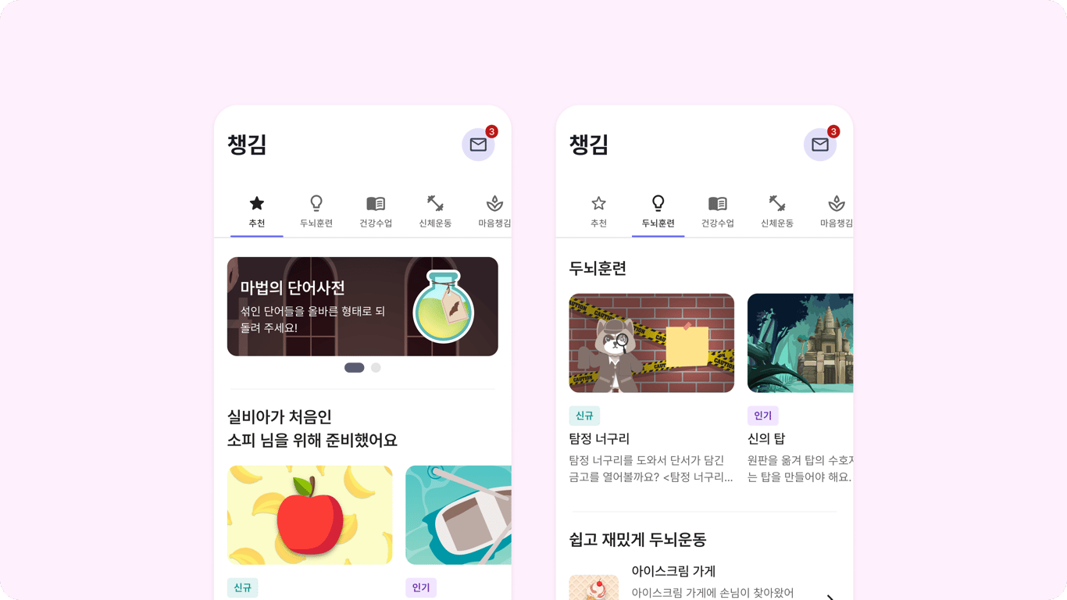Open the 마법의 단어사전 banner
The height and width of the screenshot is (600, 1067).
pyautogui.click(x=362, y=306)
